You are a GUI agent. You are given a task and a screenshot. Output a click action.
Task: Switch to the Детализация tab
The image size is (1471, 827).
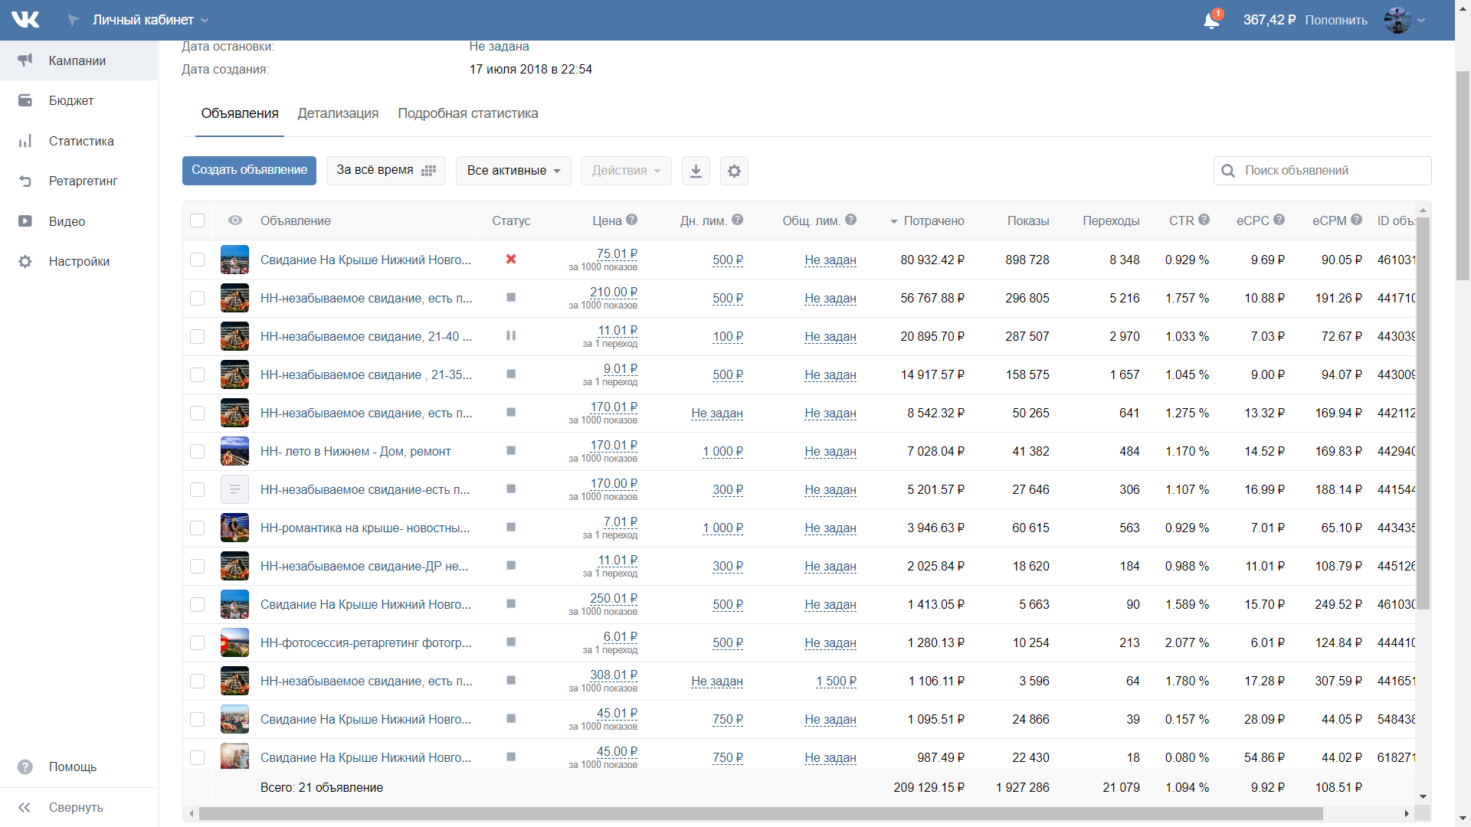[338, 113]
